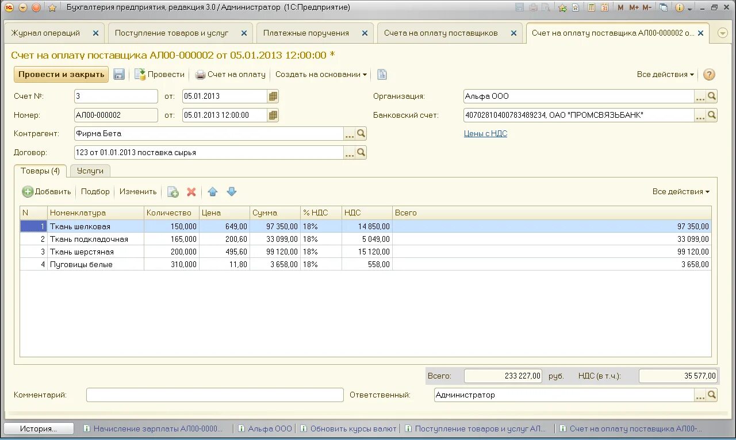Expand table Все действия dropdown
This screenshot has width=736, height=440.
point(681,191)
